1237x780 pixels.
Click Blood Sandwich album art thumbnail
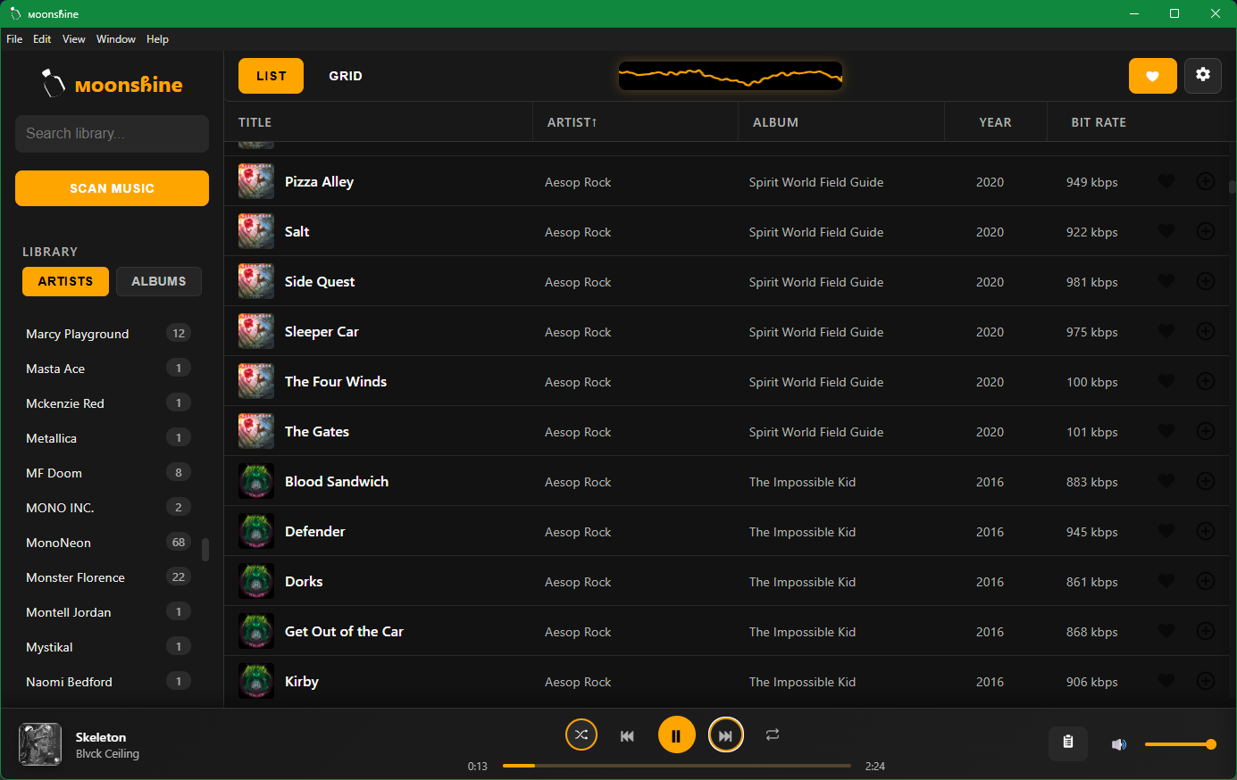coord(256,481)
